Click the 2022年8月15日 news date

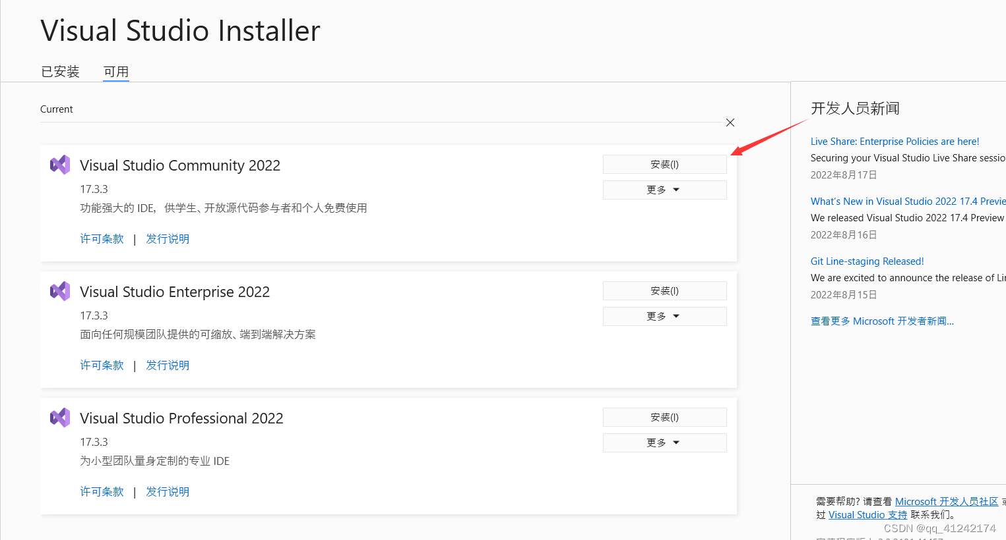click(x=844, y=295)
